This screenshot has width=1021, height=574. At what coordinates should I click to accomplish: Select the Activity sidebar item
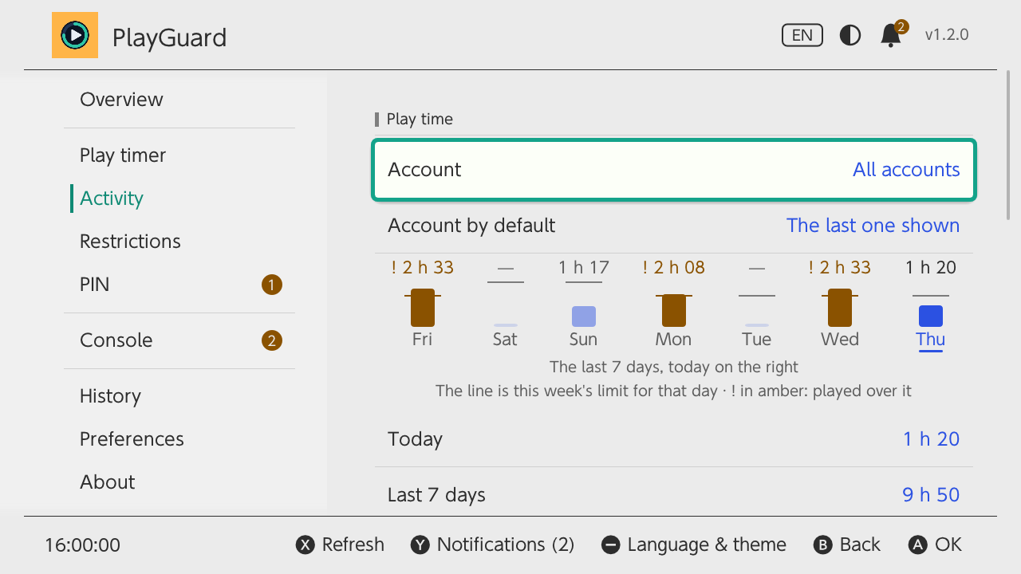coord(179,199)
